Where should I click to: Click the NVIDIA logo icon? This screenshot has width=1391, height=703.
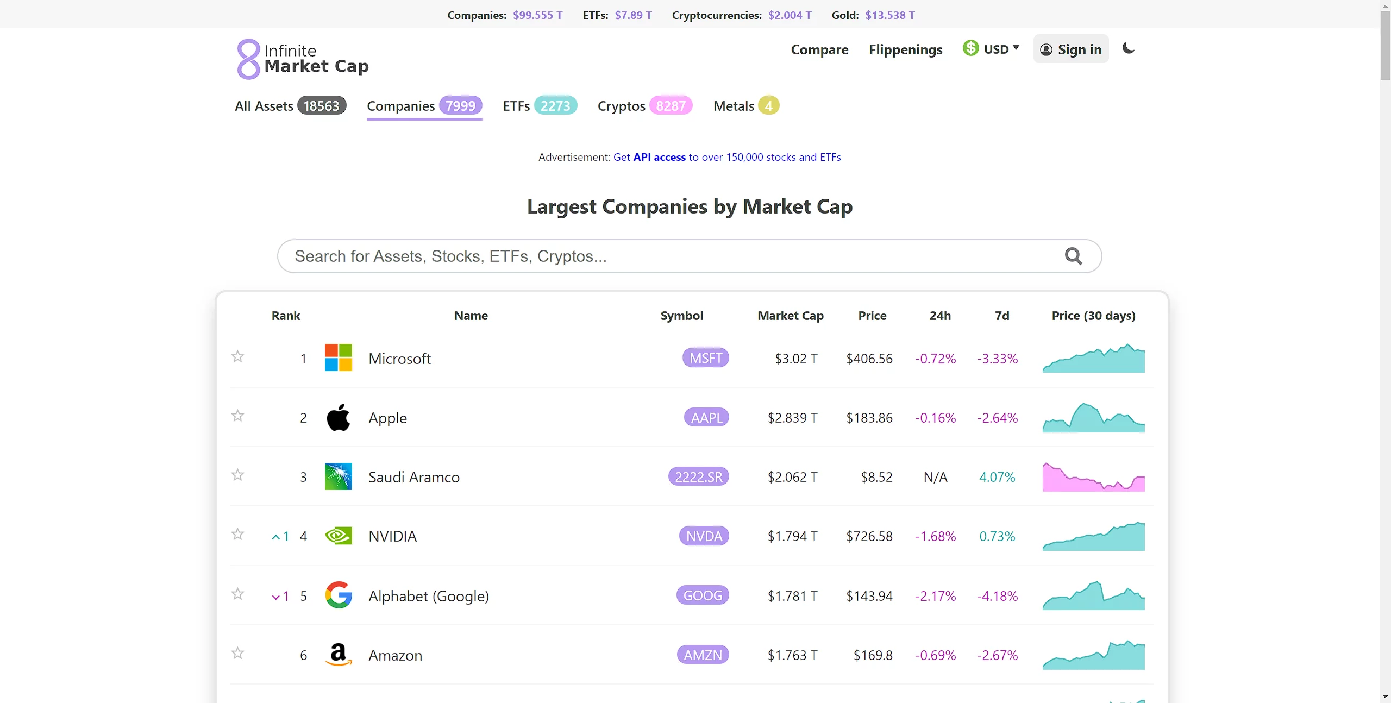(x=338, y=536)
